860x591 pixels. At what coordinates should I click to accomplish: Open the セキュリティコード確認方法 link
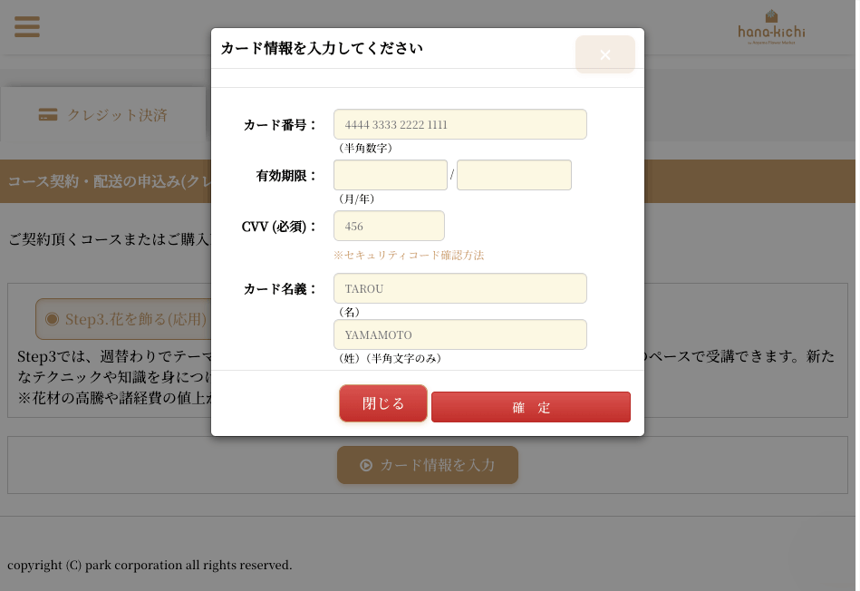click(409, 256)
